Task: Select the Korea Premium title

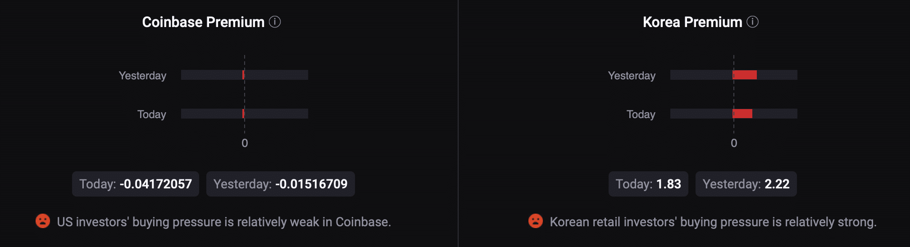Action: (x=692, y=22)
